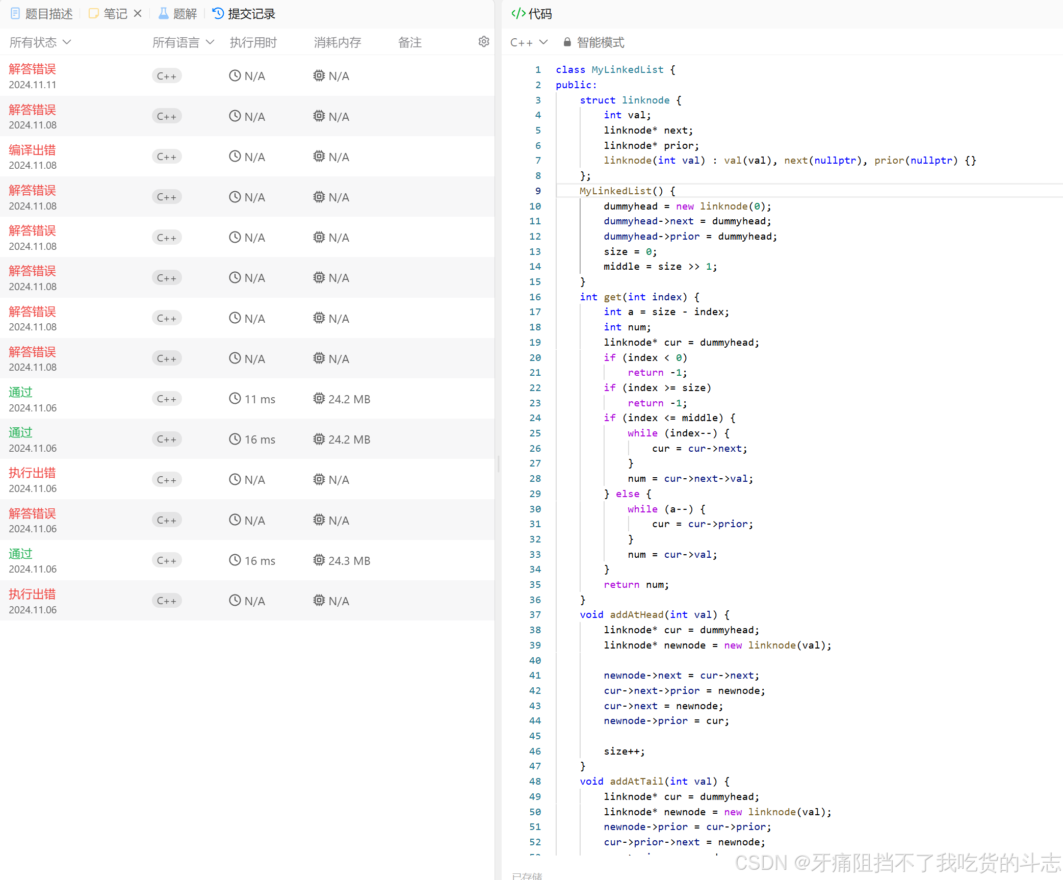The height and width of the screenshot is (880, 1063).
Task: Click the 代码 code brackets icon
Action: [x=518, y=14]
